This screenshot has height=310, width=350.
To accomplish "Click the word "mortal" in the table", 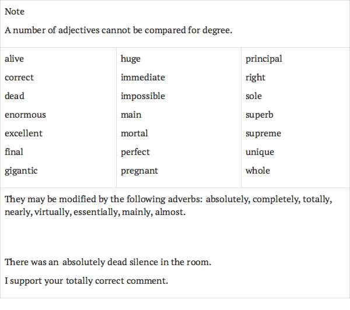I will (134, 133).
